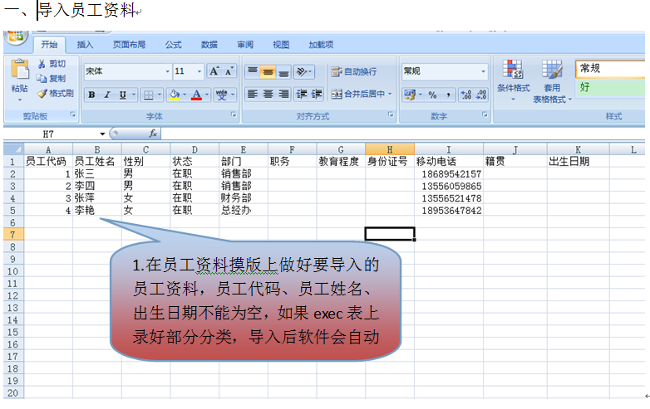
Task: Cut selection with 剪切 scissors icon
Action: pyautogui.click(x=42, y=64)
